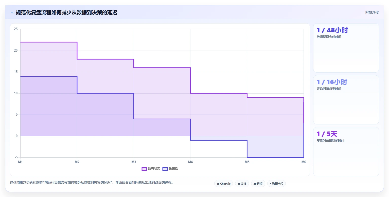Click the M1 x-axis label

tap(20, 162)
